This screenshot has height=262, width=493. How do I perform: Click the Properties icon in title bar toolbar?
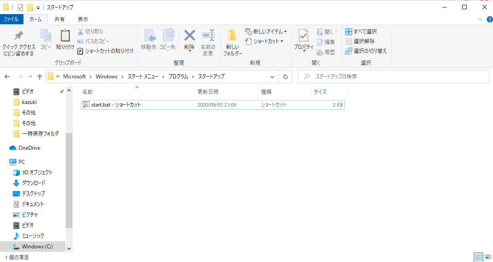click(x=20, y=7)
